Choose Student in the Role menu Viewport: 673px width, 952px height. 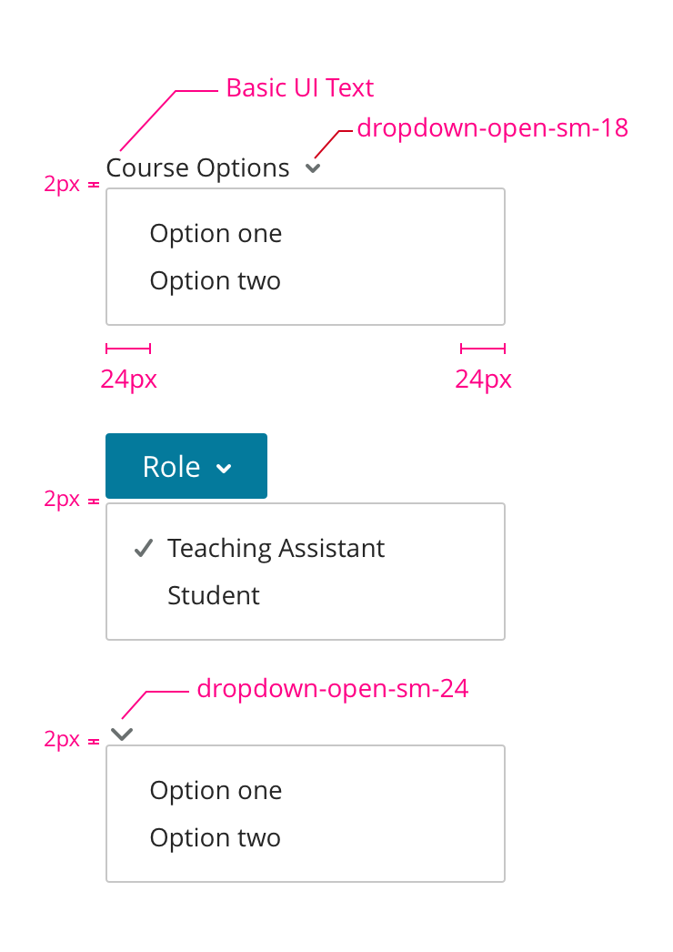[x=214, y=595]
